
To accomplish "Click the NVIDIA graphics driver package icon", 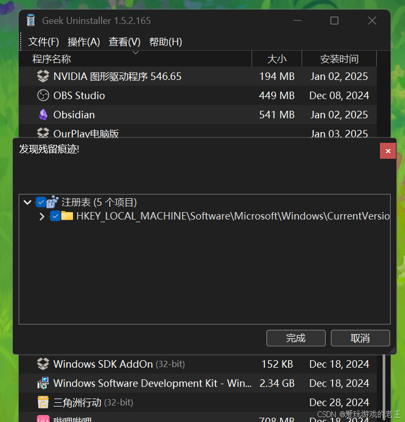I will pyautogui.click(x=43, y=76).
